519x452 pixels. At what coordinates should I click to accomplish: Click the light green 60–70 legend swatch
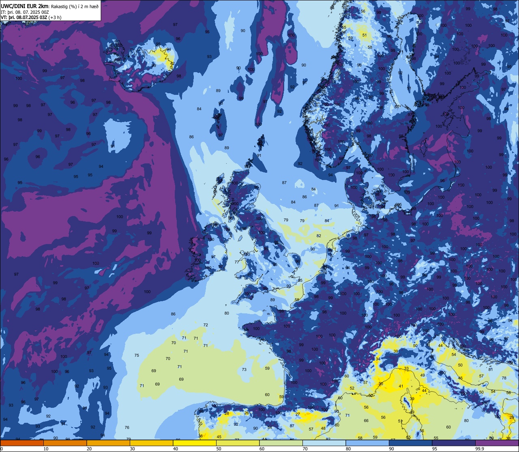(x=281, y=443)
